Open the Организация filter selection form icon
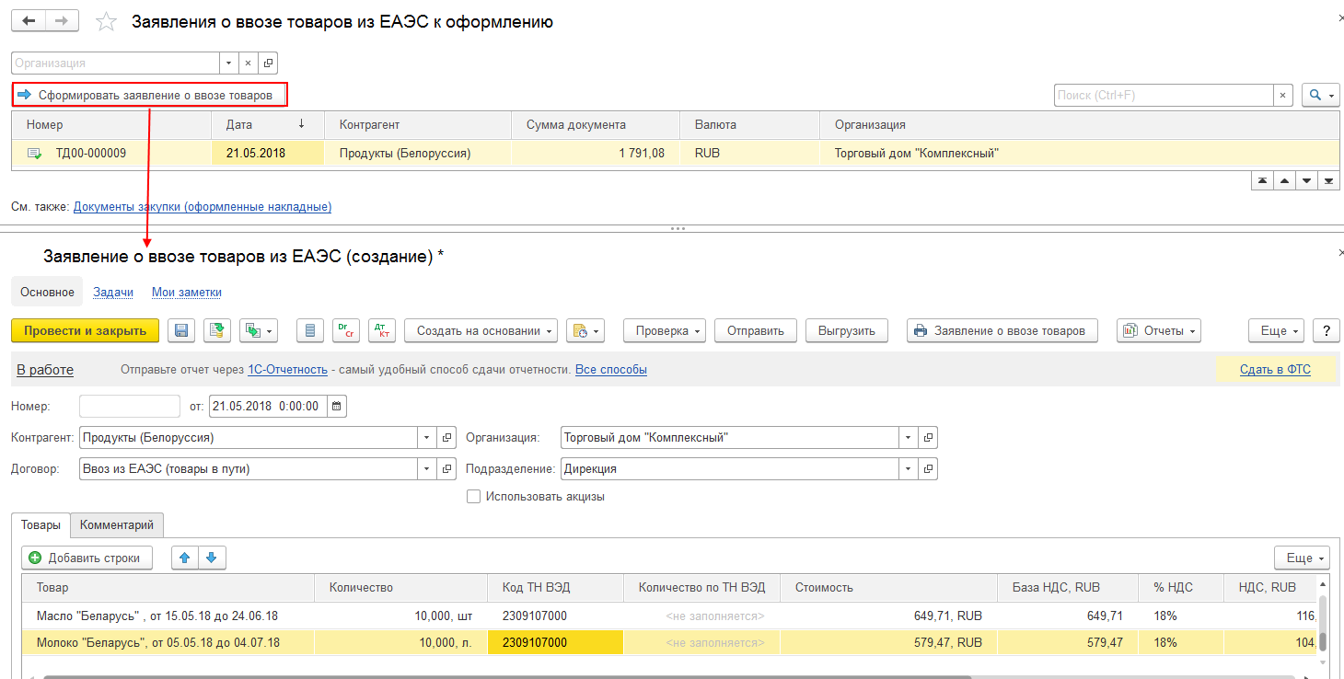 (x=268, y=63)
